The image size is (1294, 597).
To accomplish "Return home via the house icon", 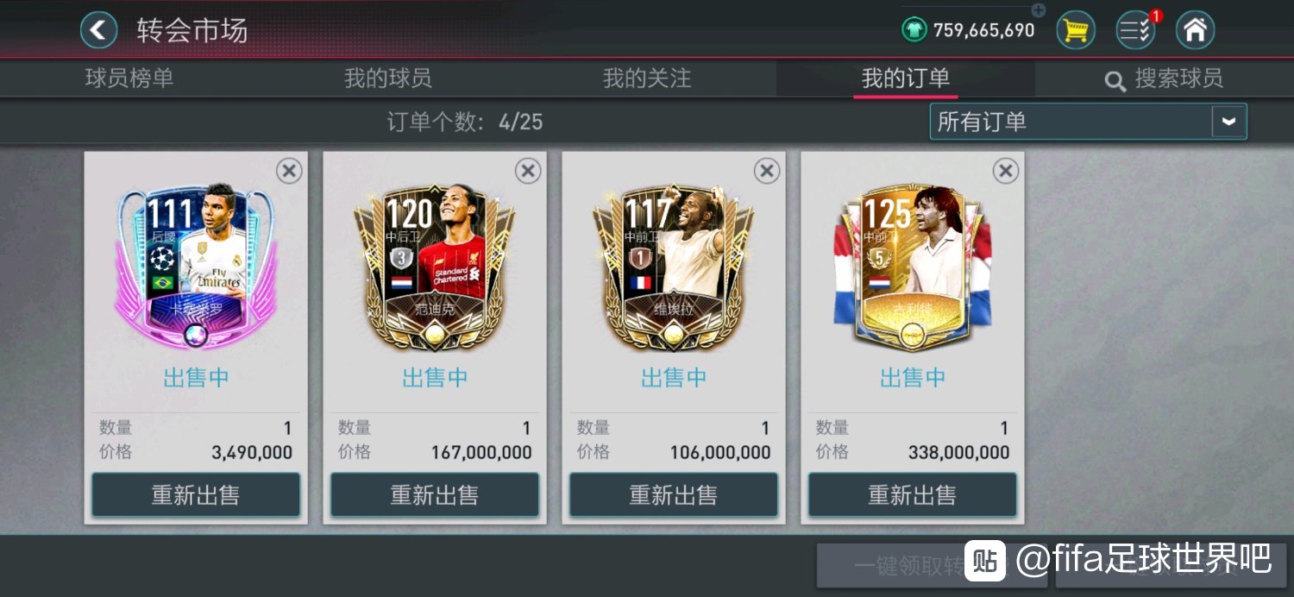I will click(x=1195, y=30).
